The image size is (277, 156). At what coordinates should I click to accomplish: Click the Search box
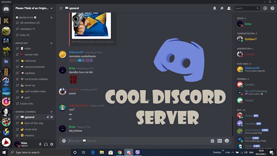(x=247, y=8)
